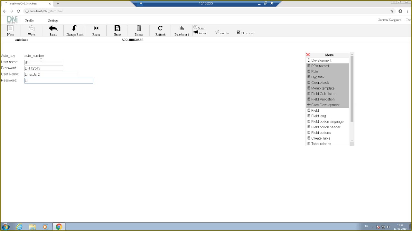The height and width of the screenshot is (231, 412).
Task: Open File Explorer from taskbar
Action: click(x=33, y=227)
